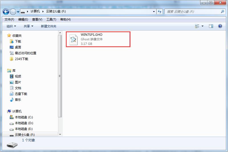Open the recent pages dropdown arrow
Viewport: 228px width, 152px height.
click(x=18, y=12)
